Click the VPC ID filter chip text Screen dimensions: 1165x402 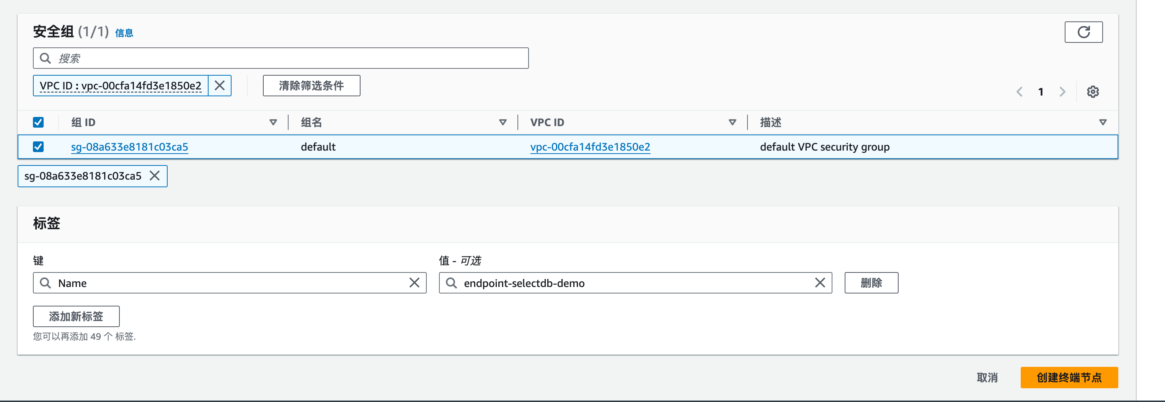120,85
